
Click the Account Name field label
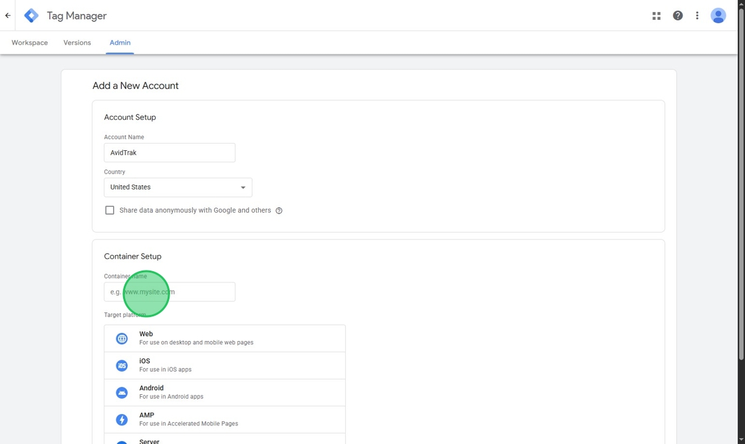[124, 137]
